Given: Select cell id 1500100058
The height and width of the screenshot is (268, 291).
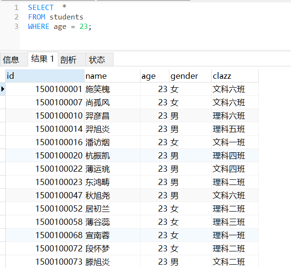Looking at the screenshot, I should (45, 222).
